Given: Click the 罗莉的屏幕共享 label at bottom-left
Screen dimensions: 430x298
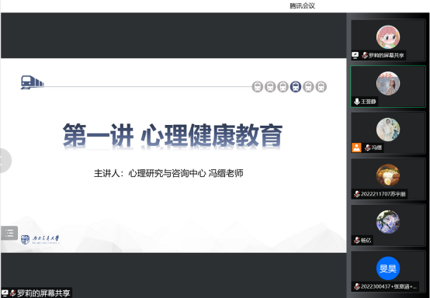Looking at the screenshot, I should [43, 293].
